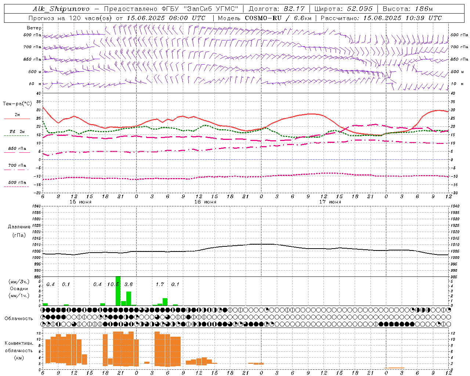Select the date label "16 июня"
The image size is (470, 376).
click(205, 202)
